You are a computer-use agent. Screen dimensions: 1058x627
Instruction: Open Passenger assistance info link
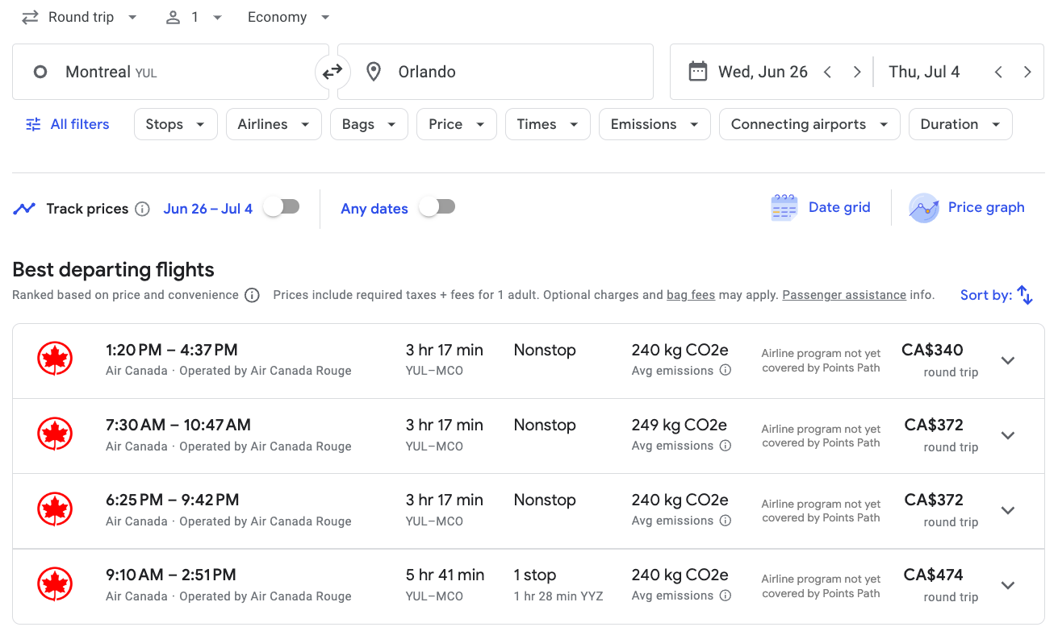tap(844, 296)
